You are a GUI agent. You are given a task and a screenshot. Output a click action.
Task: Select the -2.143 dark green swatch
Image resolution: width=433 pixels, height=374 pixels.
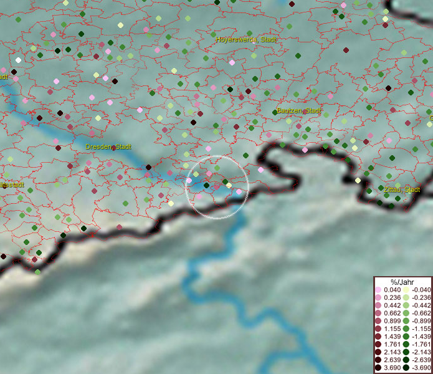pyautogui.click(x=405, y=352)
